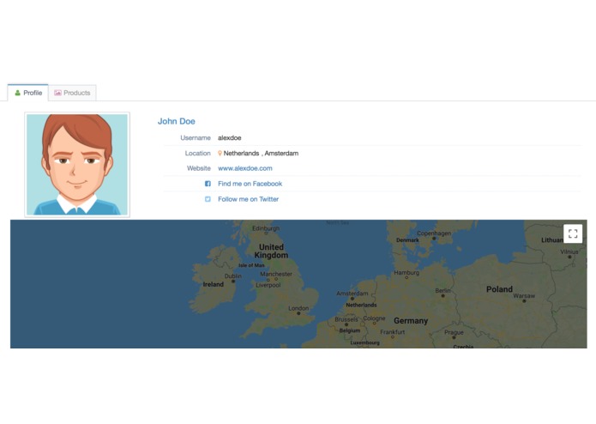The width and height of the screenshot is (596, 424).
Task: Visit www.alexdoe.com website link
Action: (245, 168)
